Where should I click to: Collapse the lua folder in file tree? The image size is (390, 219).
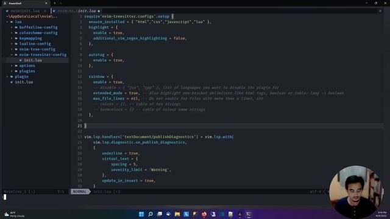point(7,22)
